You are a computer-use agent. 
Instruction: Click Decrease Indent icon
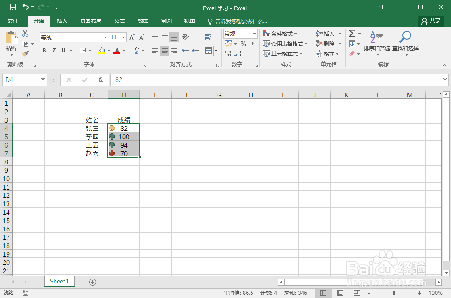pos(185,51)
